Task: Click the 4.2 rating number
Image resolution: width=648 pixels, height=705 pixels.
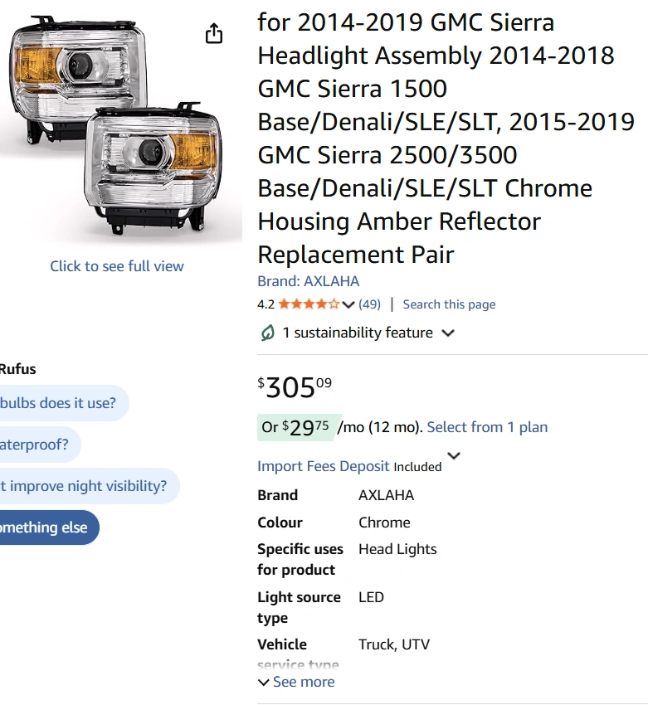Action: pyautogui.click(x=266, y=304)
